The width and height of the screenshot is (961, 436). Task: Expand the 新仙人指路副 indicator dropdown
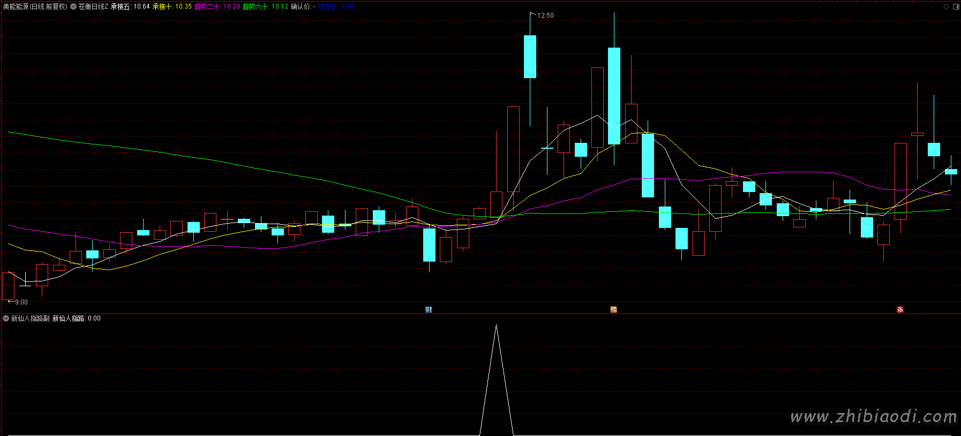[x=6, y=318]
